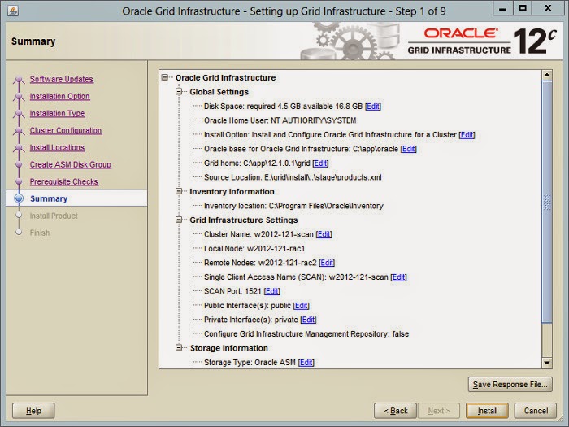This screenshot has height=427, width=569.
Task: Click the Java installer icon in title bar
Action: (13, 11)
